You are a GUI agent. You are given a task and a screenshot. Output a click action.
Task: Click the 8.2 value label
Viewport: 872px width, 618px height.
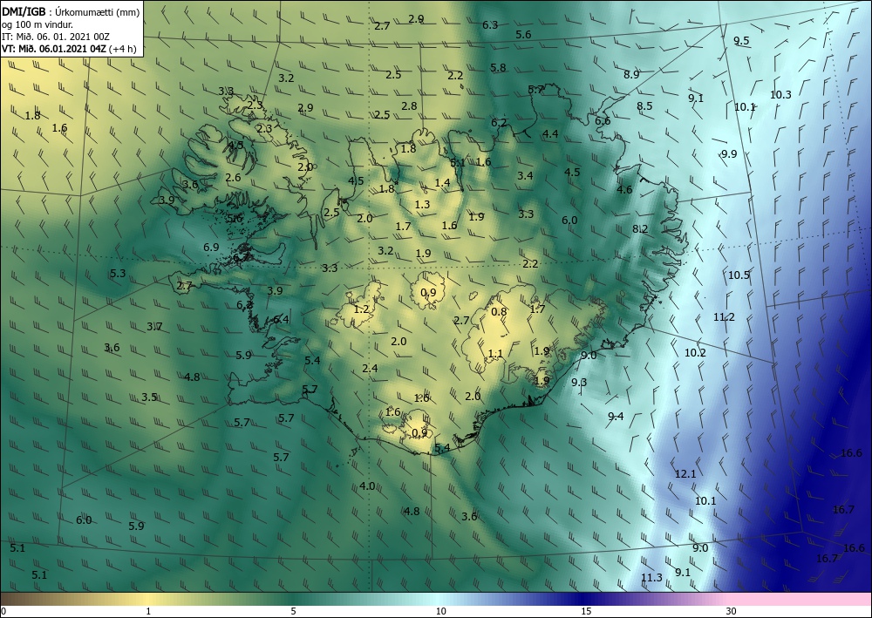640,228
